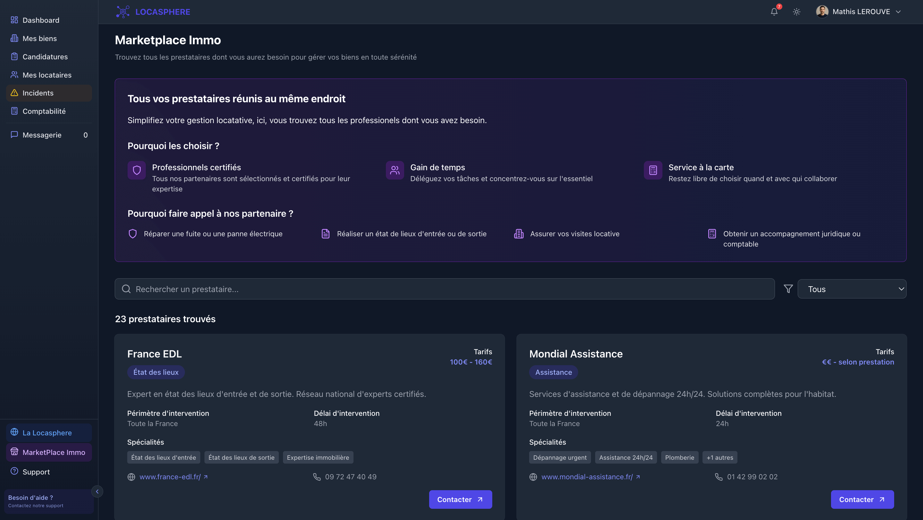This screenshot has width=923, height=520.
Task: Open Support from the sidebar
Action: [36, 472]
